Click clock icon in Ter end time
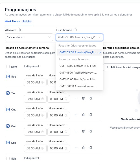 tap(66, 99)
